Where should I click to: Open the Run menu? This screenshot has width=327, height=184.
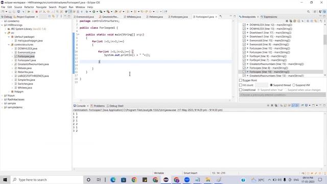click(71, 7)
